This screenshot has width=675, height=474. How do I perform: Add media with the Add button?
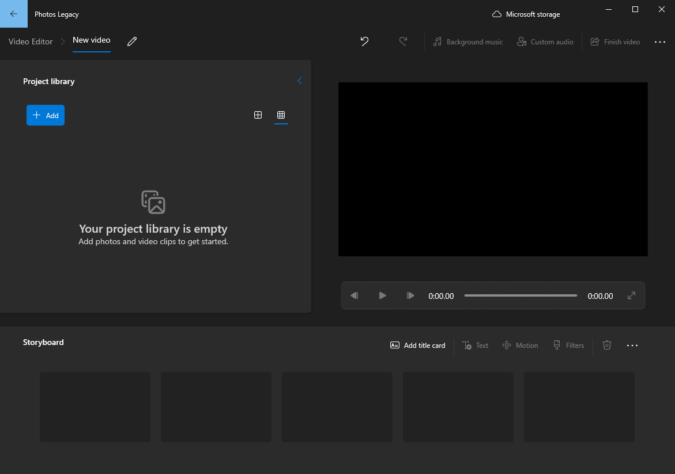click(x=46, y=115)
